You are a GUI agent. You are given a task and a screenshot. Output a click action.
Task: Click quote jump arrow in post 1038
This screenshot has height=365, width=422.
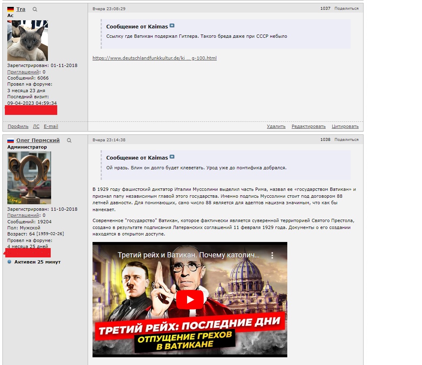click(x=172, y=157)
